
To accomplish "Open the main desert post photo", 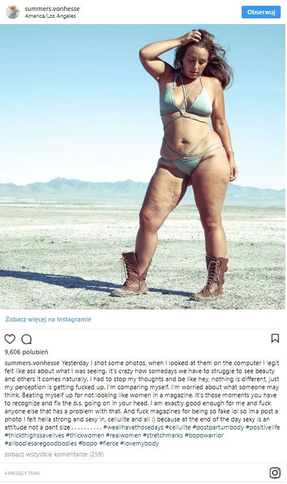I will point(142,167).
